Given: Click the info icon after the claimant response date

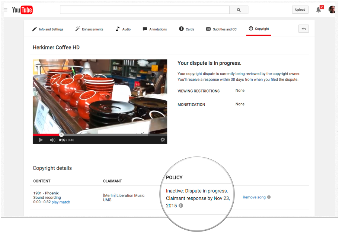Looking at the screenshot, I should pyautogui.click(x=181, y=205).
